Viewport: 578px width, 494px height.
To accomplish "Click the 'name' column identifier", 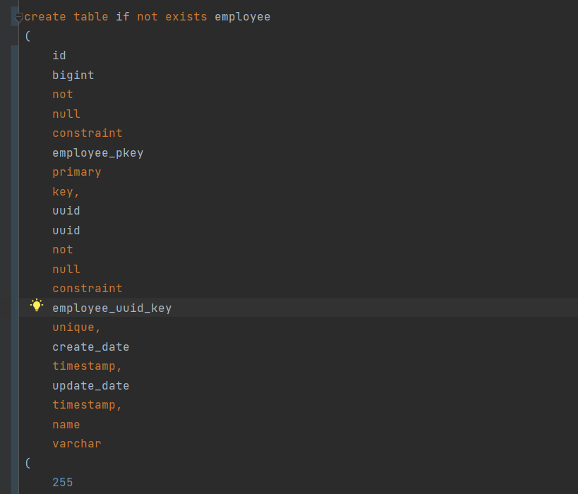I will point(66,424).
